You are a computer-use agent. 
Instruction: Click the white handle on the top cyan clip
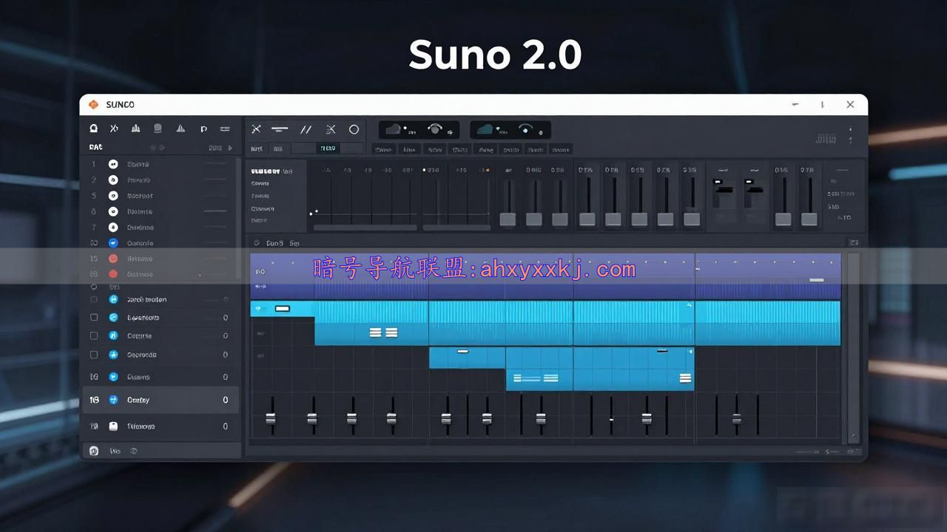tap(283, 308)
